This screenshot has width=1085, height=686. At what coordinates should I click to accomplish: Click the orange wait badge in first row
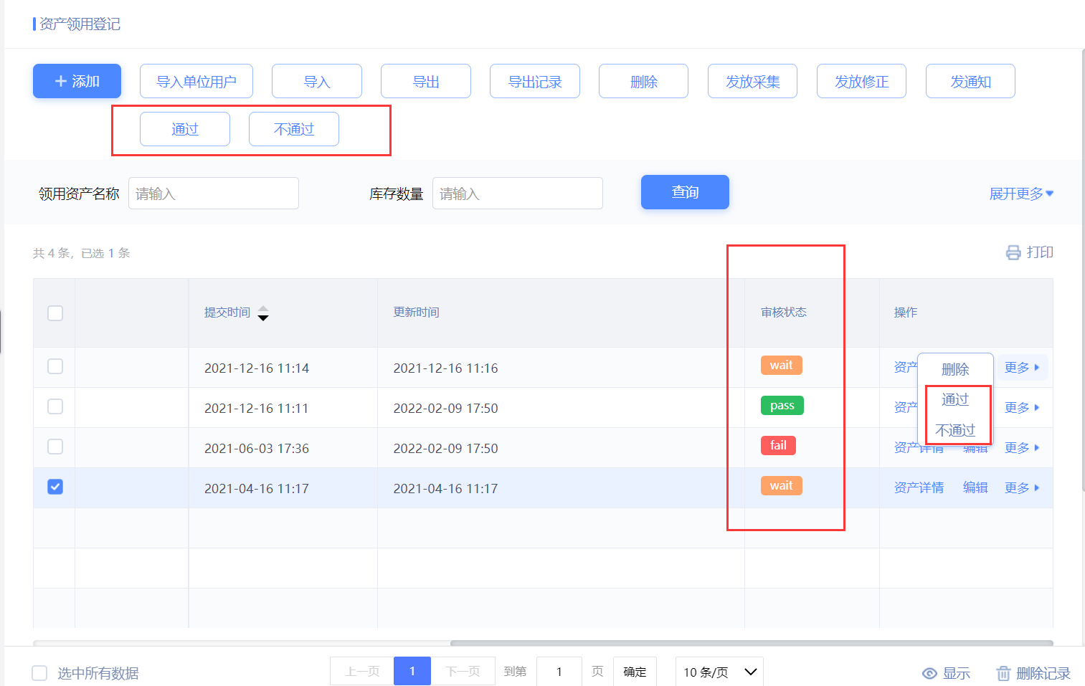[781, 366]
